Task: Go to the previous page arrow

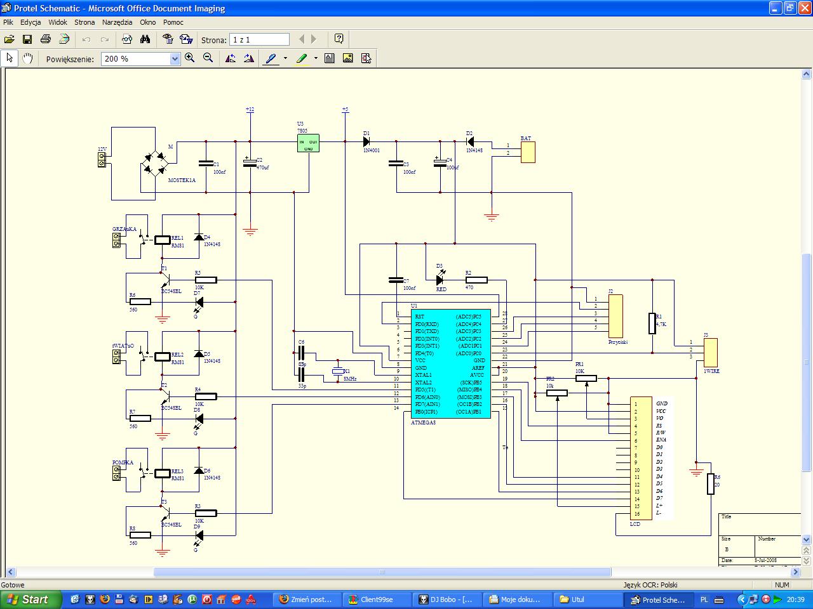Action: point(302,39)
